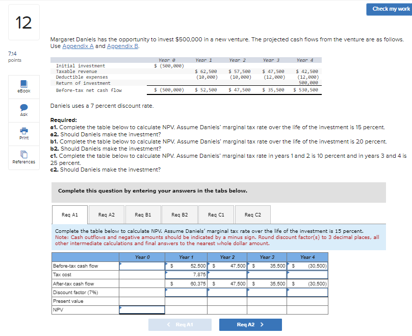Click 'Return of investment' row label
This screenshot has height=336, width=412.
[83, 83]
